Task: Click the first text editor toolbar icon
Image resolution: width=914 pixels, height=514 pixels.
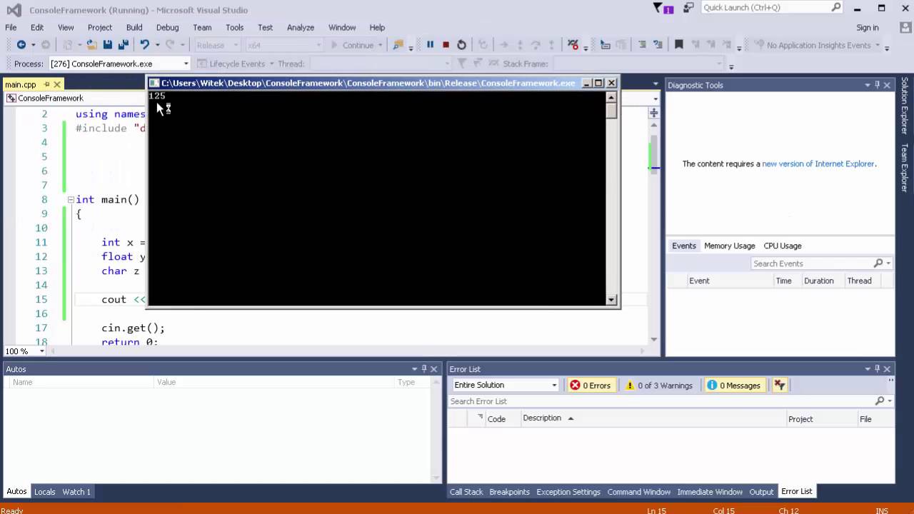Action: pyautogui.click(x=606, y=45)
